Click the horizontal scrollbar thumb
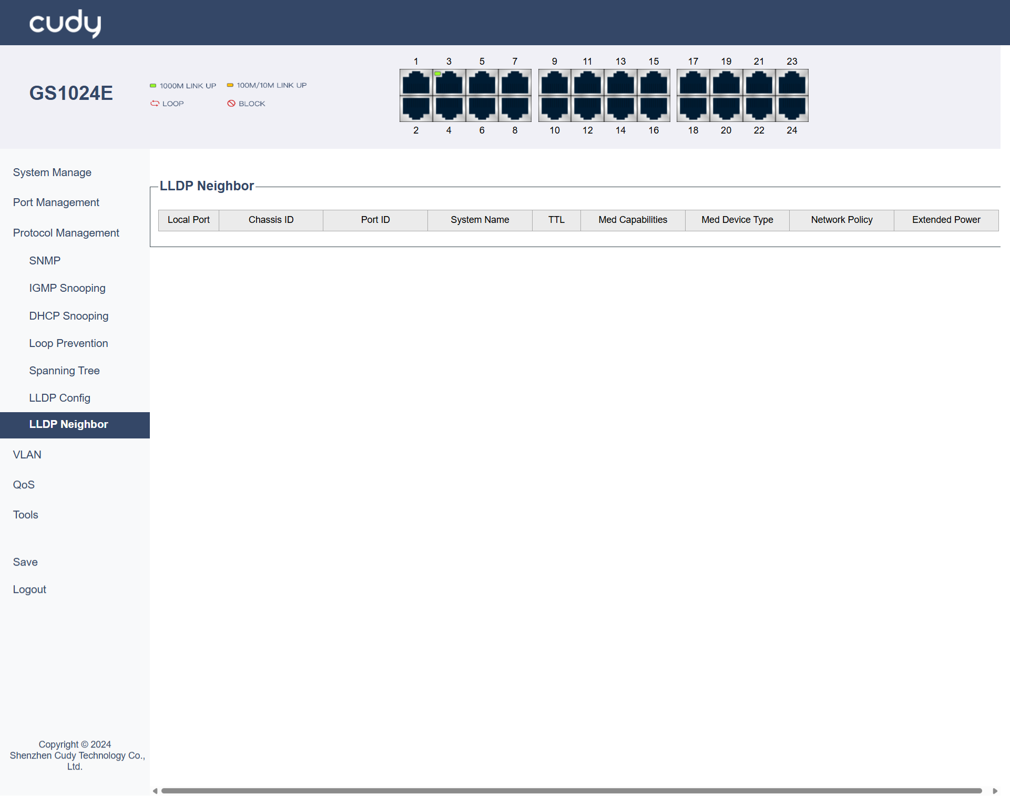 570,791
